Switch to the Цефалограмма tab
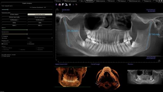 click(x=100, y=1)
